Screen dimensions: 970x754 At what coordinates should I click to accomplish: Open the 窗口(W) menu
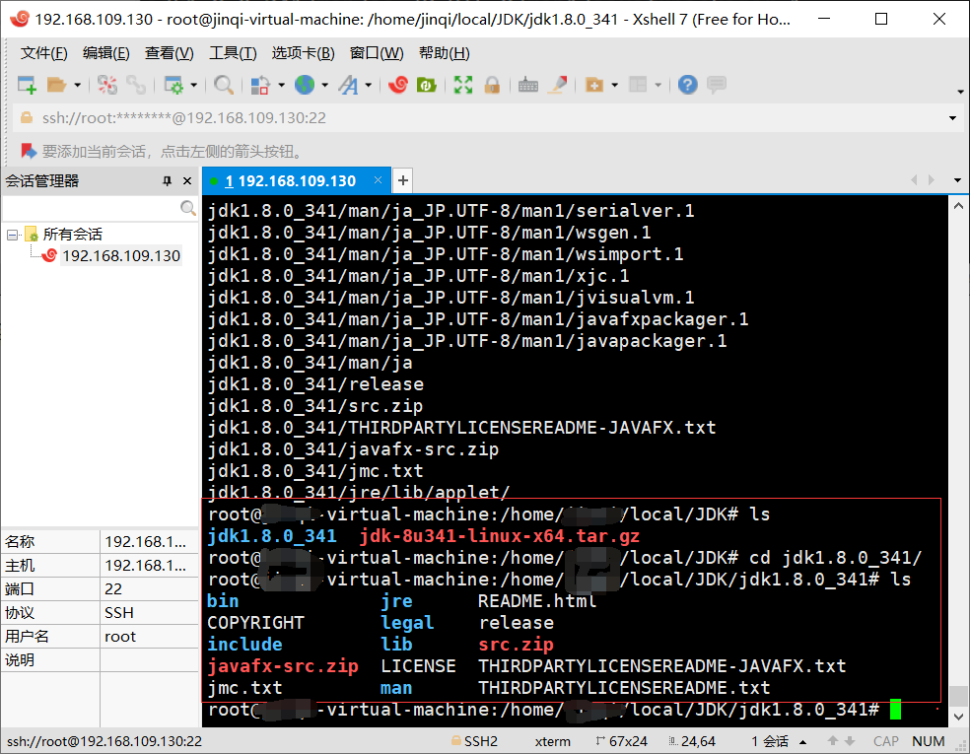click(377, 53)
